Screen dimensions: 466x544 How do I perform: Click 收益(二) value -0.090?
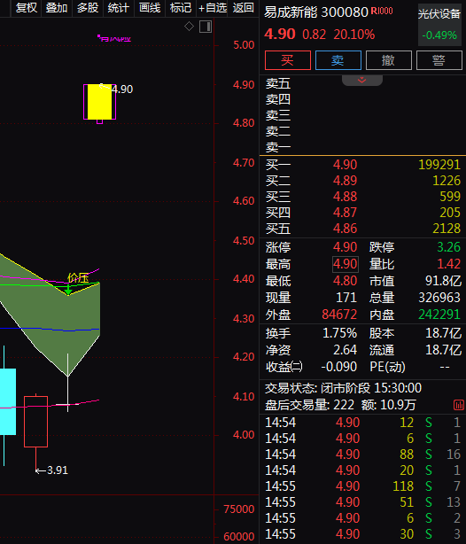(339, 367)
